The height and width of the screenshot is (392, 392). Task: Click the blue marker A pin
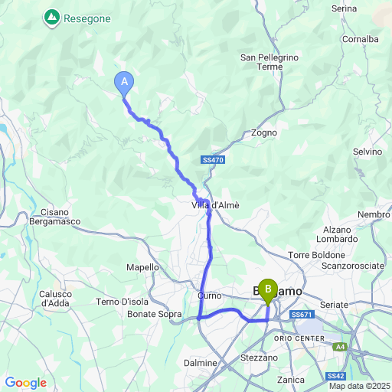124,83
